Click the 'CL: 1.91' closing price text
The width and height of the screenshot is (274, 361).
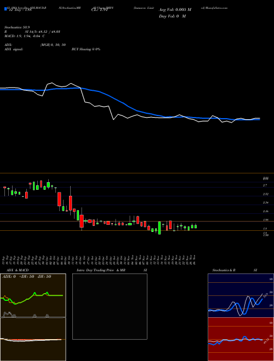coord(100,10)
